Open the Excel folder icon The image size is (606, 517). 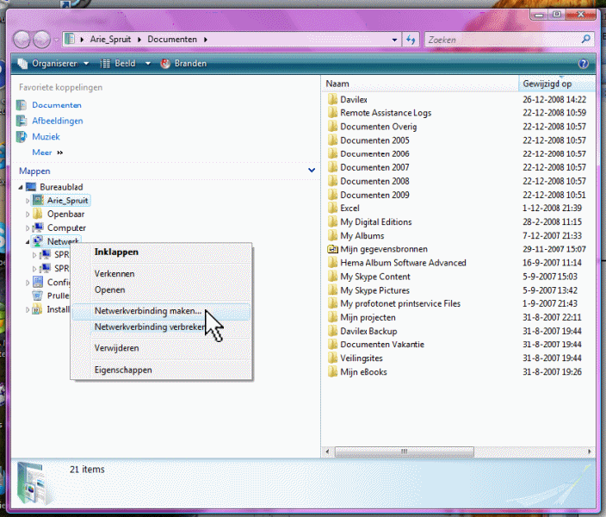[x=333, y=209]
